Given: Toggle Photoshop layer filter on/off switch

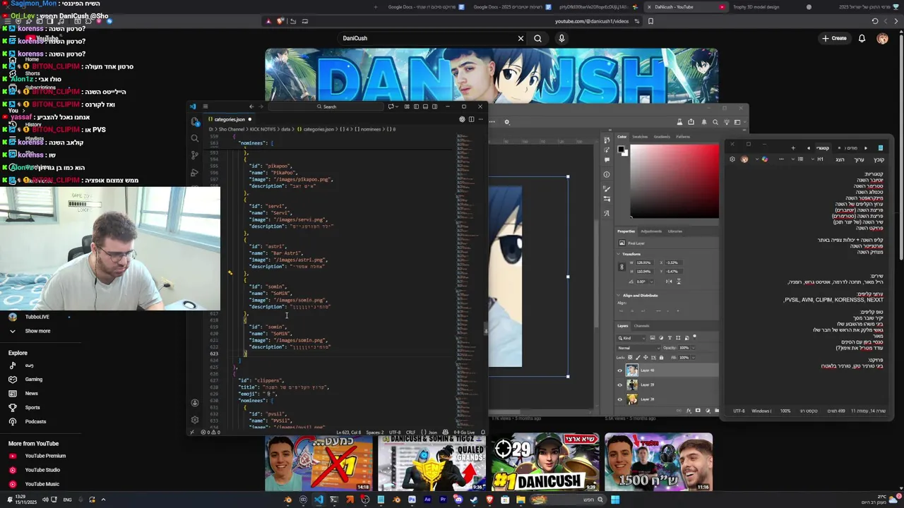Looking at the screenshot, I should 695,337.
